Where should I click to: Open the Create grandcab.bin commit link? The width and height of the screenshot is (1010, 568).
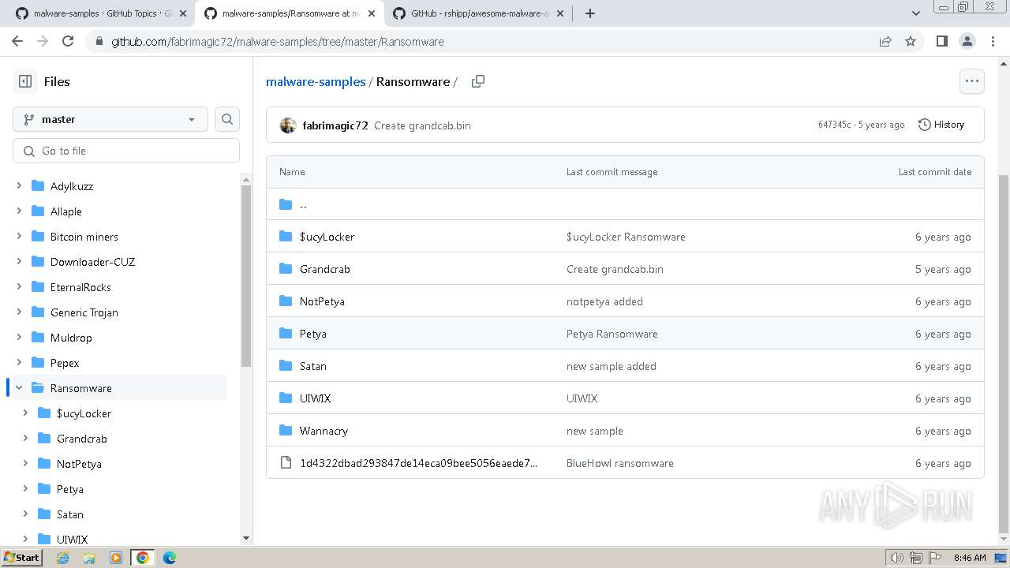pos(422,125)
